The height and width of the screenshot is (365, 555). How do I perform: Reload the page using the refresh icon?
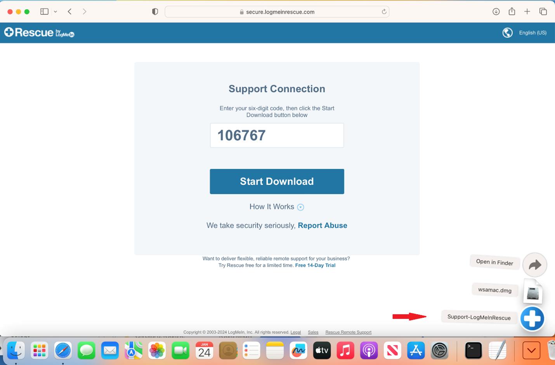[384, 12]
